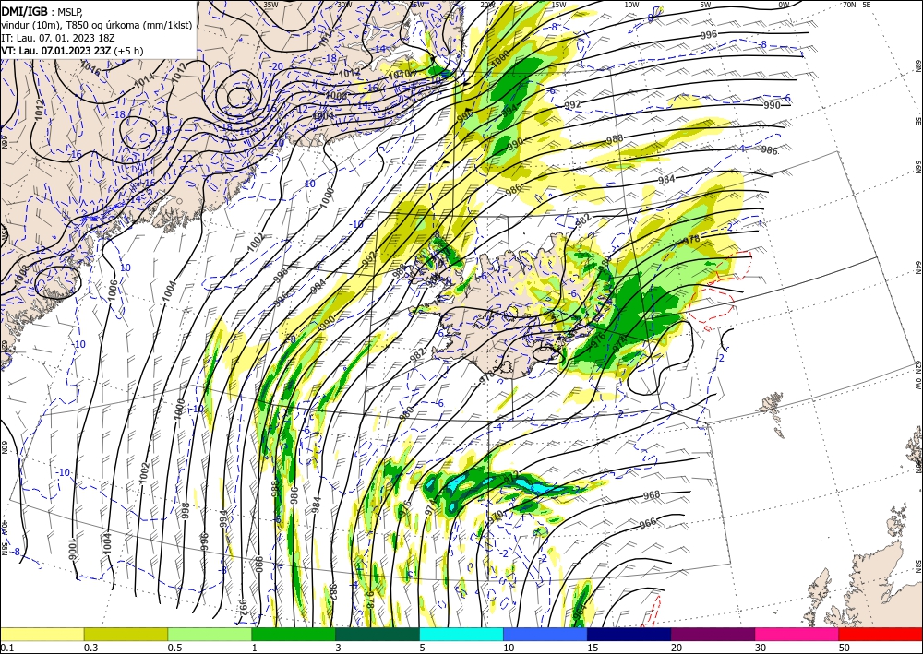Click the "vindur (10m), T850 og úrkoma" line
The width and height of the screenshot is (923, 654).
pos(97,25)
